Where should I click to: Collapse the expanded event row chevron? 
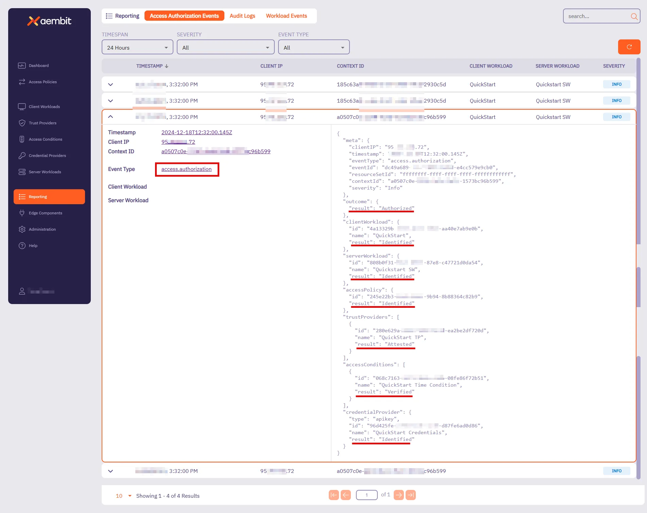point(110,117)
